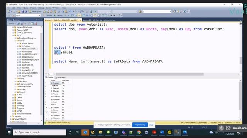Toggle Include Client Statistics button

click(x=87, y=15)
